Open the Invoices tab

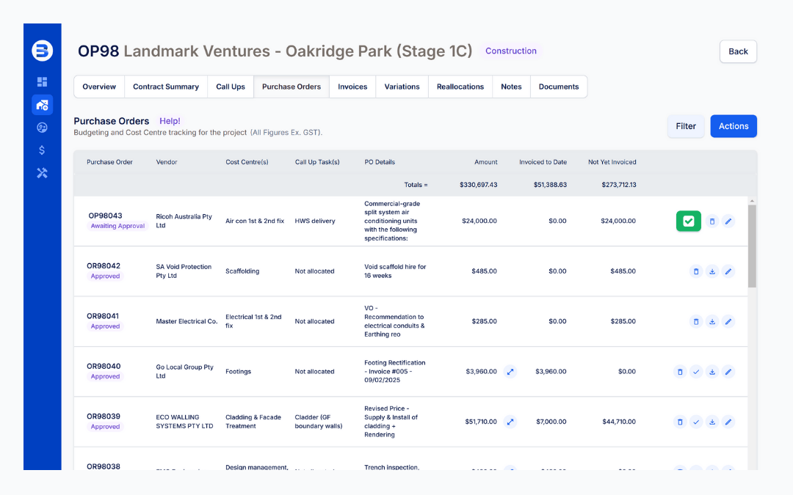pyautogui.click(x=352, y=87)
